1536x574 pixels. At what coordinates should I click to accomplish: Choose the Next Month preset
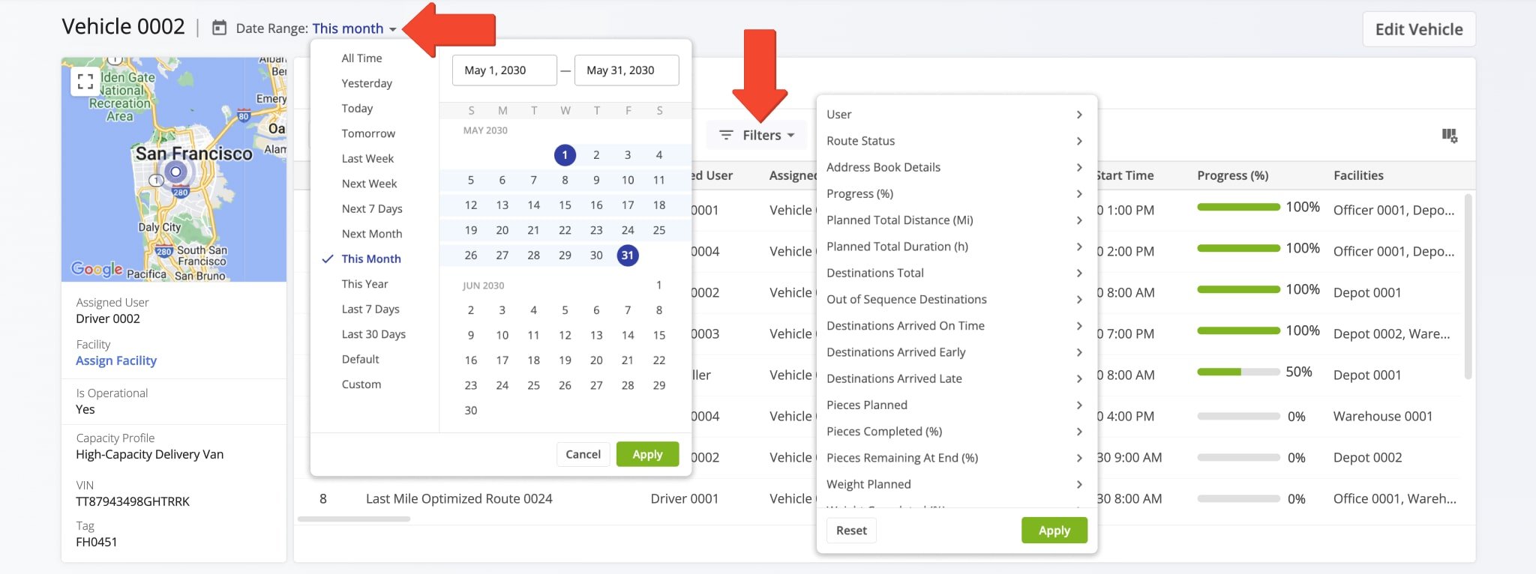[372, 234]
